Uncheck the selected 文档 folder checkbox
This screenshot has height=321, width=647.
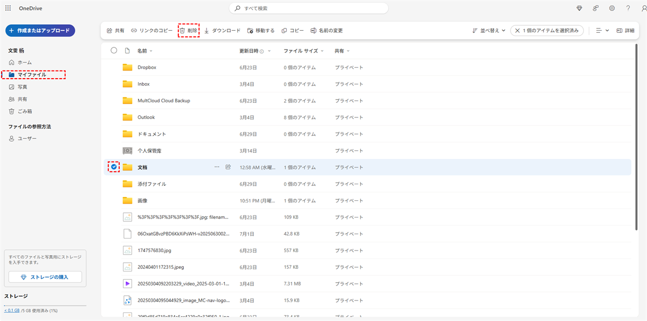(114, 167)
